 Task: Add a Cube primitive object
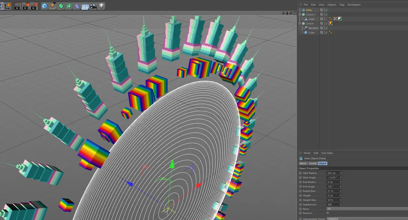coord(45,6)
